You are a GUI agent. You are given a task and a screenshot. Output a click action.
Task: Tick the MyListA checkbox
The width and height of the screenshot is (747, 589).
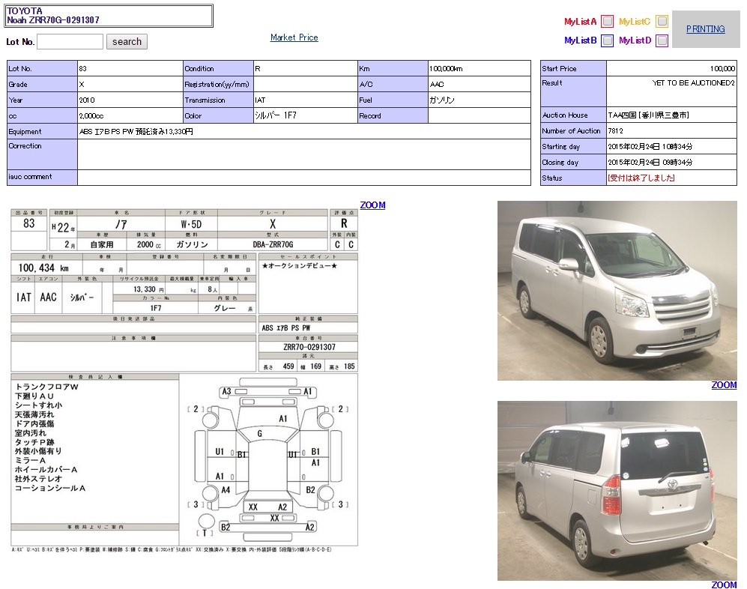[608, 22]
